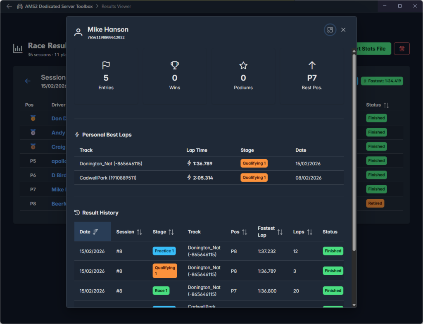The image size is (423, 324).
Task: Sort result history by Fastest Lap column
Action: [270, 232]
